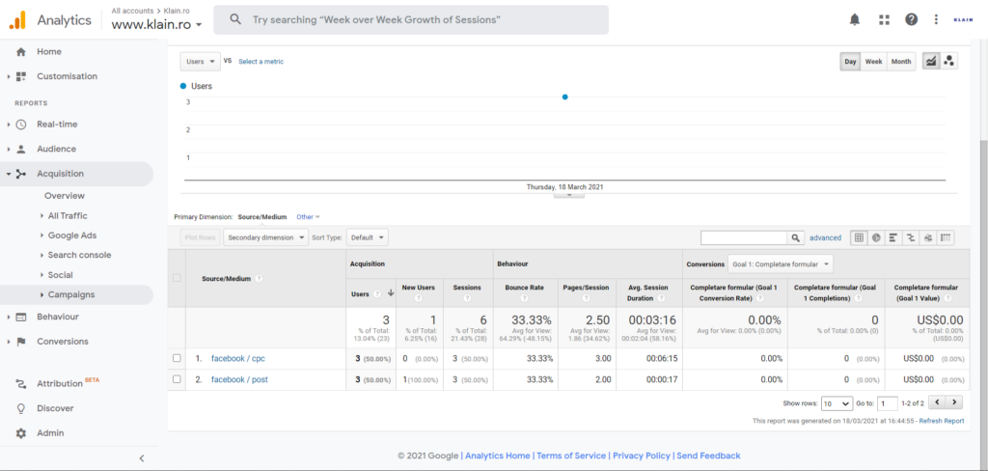Click Refresh Report link
Image resolution: width=988 pixels, height=471 pixels.
tap(942, 421)
